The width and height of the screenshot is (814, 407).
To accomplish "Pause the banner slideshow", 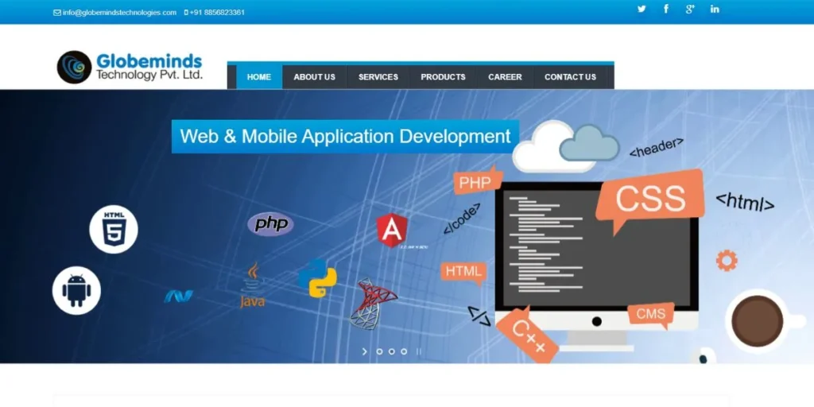I will [x=418, y=351].
